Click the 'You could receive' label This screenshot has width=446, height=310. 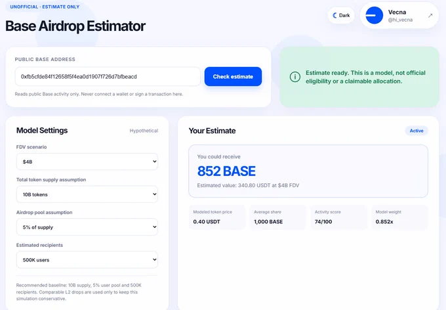(218, 157)
